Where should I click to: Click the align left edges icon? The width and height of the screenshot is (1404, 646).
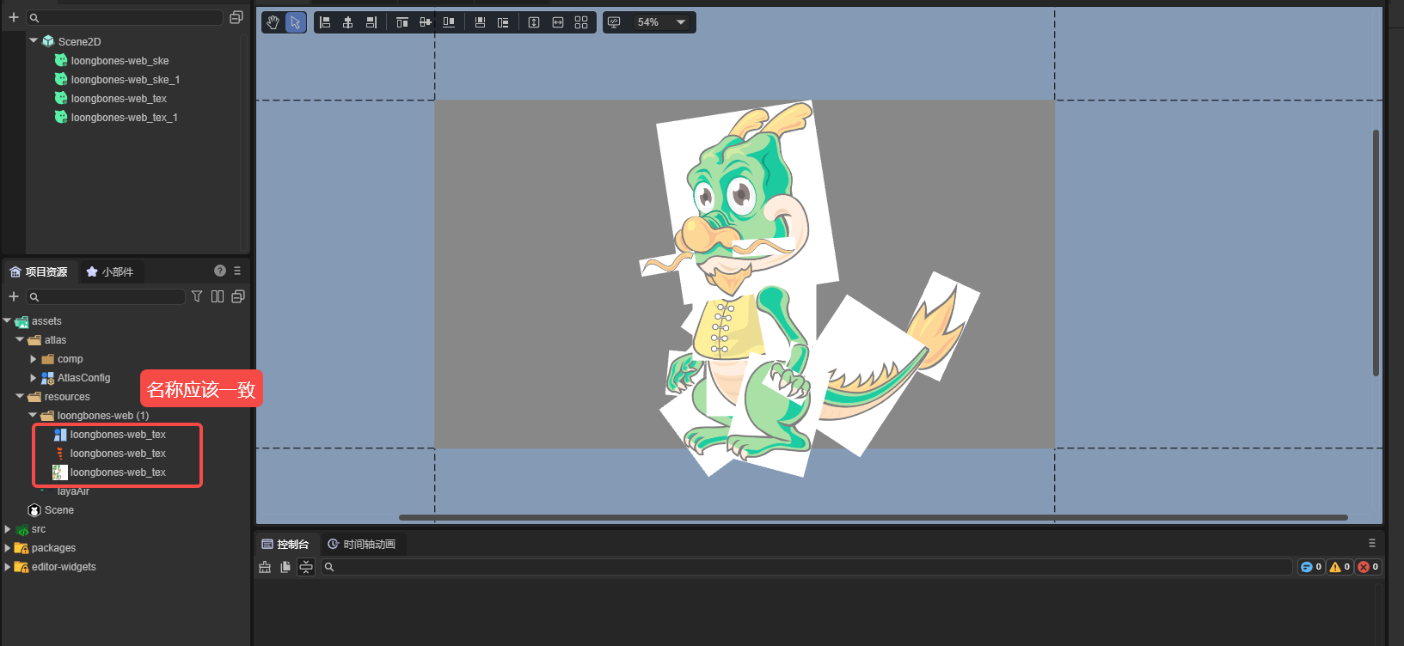[x=325, y=22]
